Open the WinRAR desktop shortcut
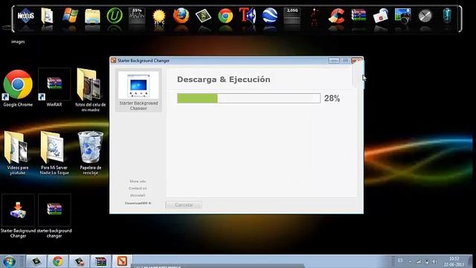This screenshot has height=268, width=476. coord(54,88)
